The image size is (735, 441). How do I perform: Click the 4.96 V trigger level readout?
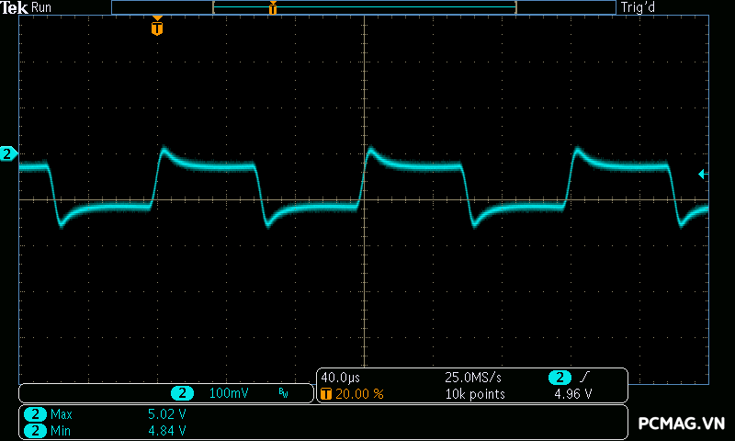tap(571, 394)
